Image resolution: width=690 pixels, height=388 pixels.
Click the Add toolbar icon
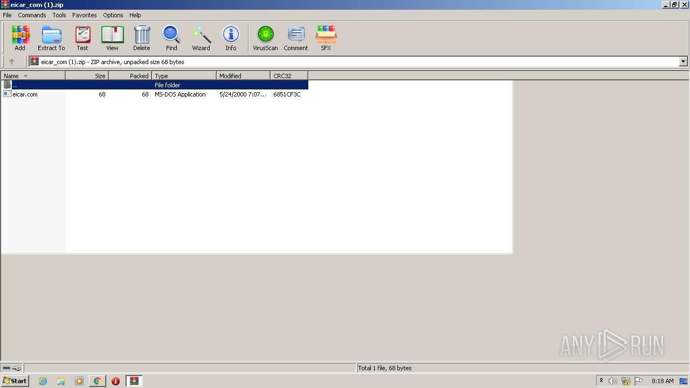click(x=20, y=38)
